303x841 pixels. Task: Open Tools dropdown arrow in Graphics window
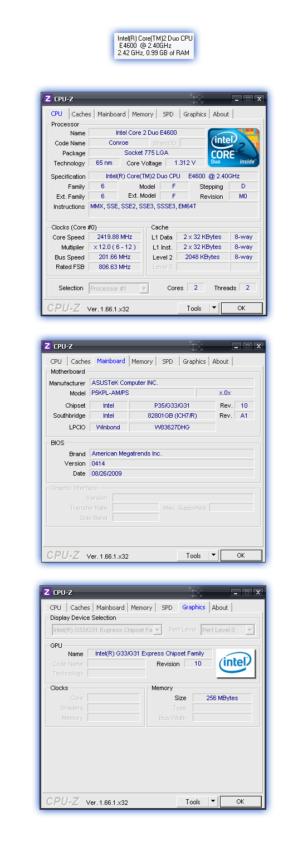[x=213, y=801]
